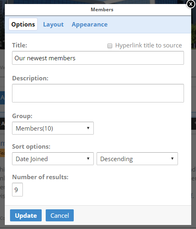The image size is (196, 229).
Task: Click the 'Hyperlink title to source' label text
Action: coord(148,45)
